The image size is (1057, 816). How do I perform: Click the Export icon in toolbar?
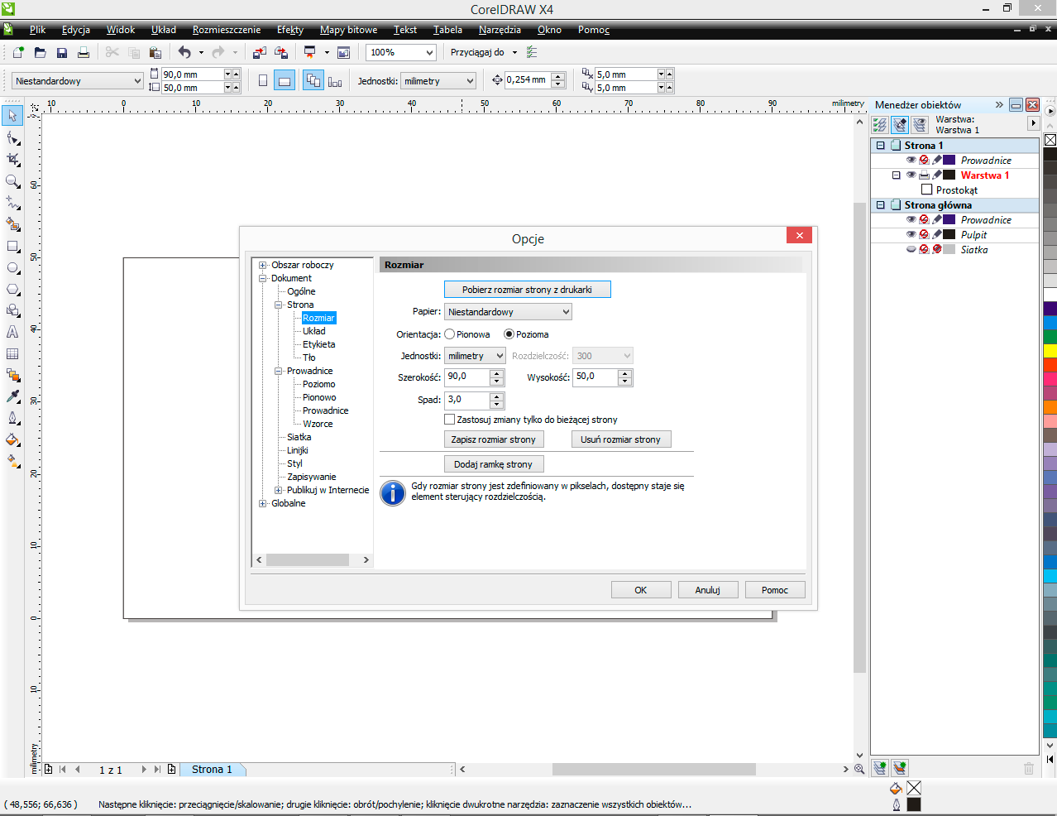pos(281,52)
